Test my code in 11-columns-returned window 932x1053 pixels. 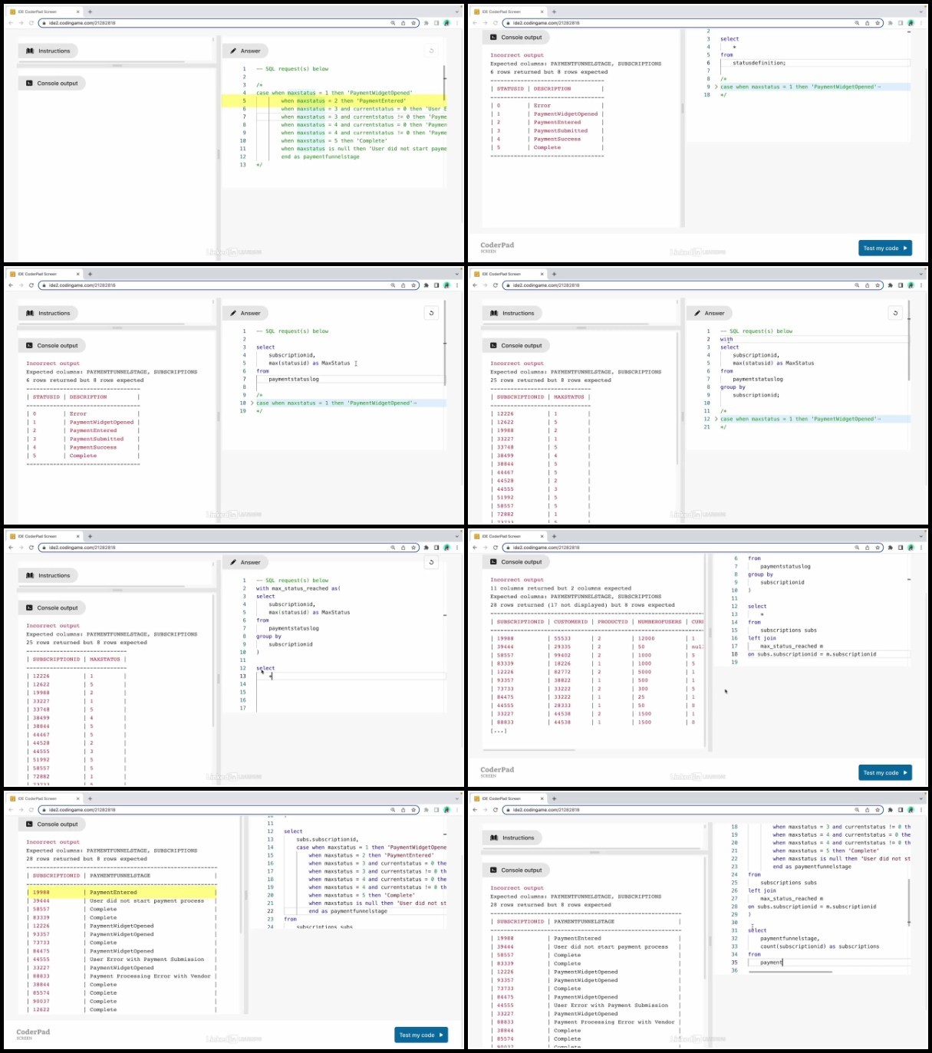tap(885, 772)
